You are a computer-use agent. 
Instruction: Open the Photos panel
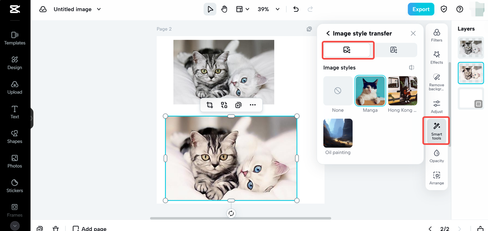point(15,161)
